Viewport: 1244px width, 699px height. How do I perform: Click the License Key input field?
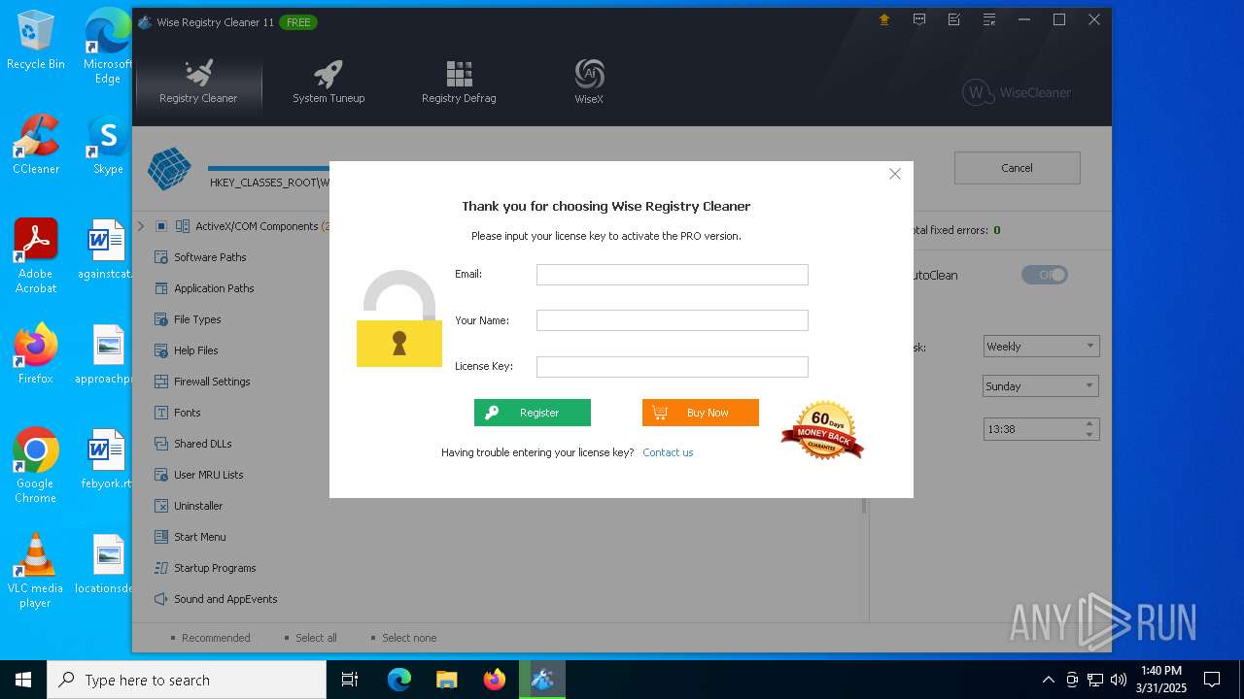pos(672,366)
